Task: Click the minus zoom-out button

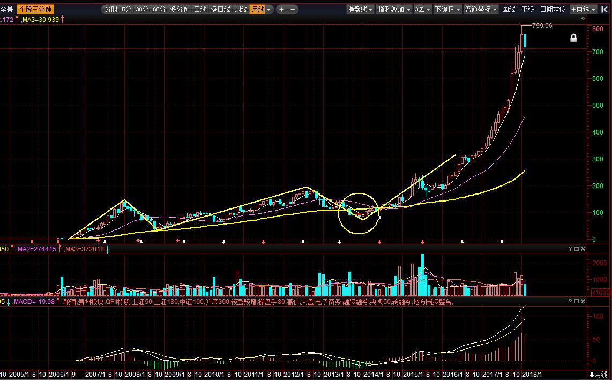Action: click(x=293, y=9)
